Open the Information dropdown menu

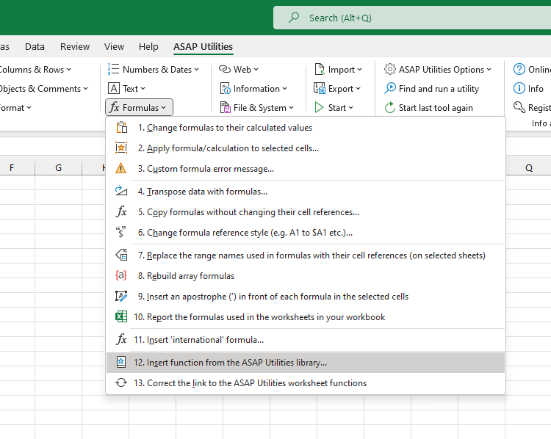point(251,89)
